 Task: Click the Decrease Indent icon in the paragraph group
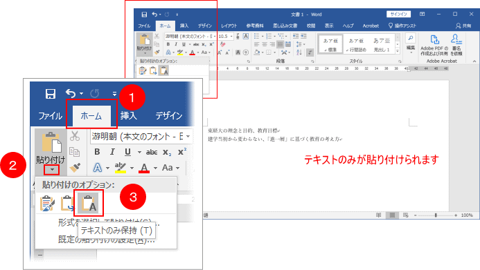(x=296, y=36)
